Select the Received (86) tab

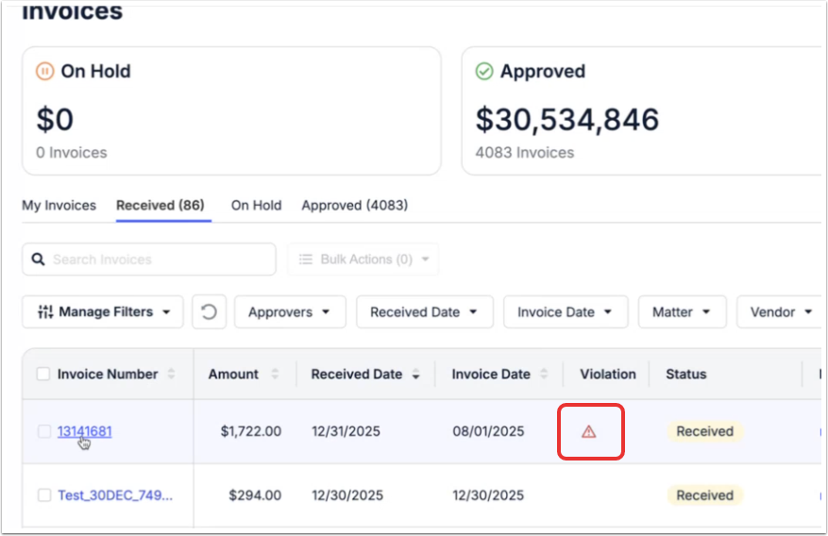pos(161,205)
